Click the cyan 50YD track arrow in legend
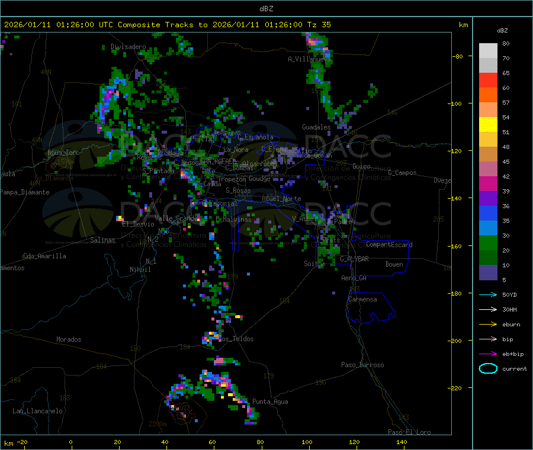Viewport: 533px width, 450px height. (488, 294)
